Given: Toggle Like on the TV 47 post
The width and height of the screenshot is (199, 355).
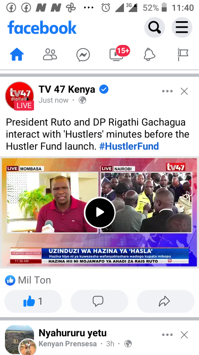Looking at the screenshot, I should (x=33, y=301).
